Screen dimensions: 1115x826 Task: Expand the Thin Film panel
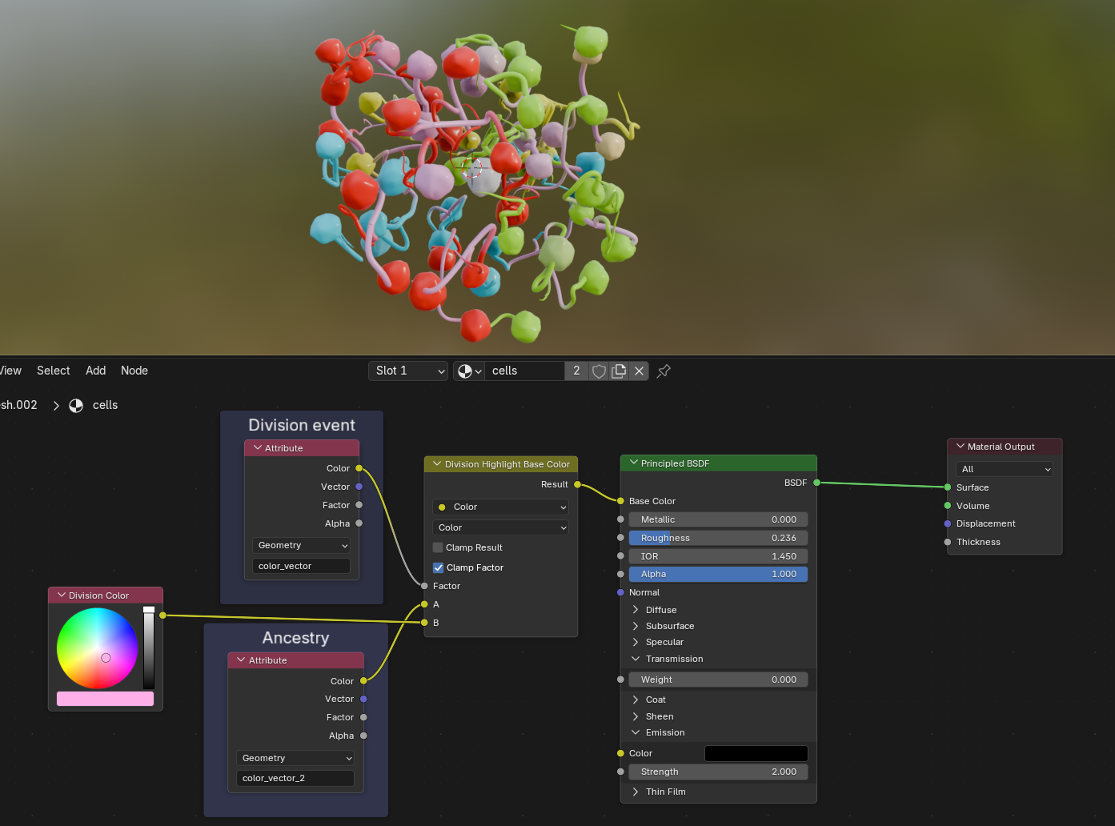[x=636, y=792]
